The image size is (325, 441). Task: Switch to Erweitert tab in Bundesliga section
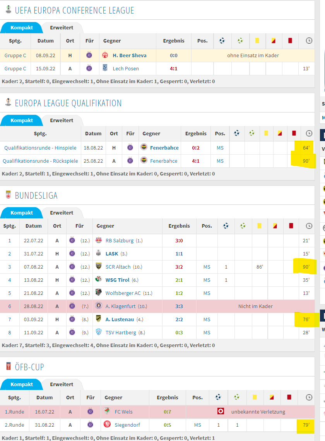click(62, 213)
